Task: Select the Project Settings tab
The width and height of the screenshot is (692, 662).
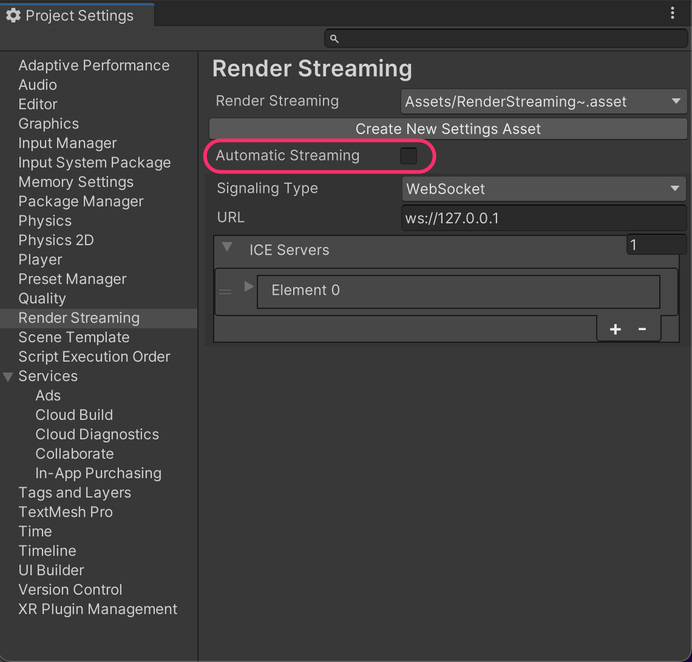Action: point(78,16)
